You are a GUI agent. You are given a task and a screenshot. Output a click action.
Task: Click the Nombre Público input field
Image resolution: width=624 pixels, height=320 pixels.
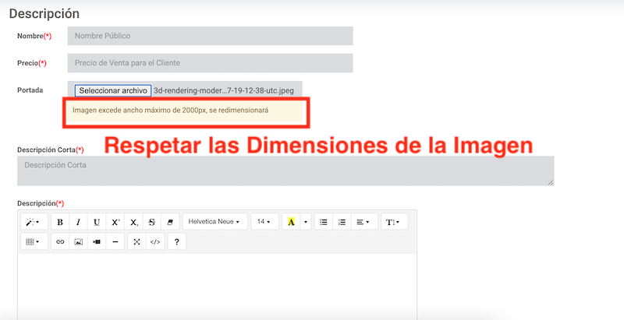(x=210, y=36)
